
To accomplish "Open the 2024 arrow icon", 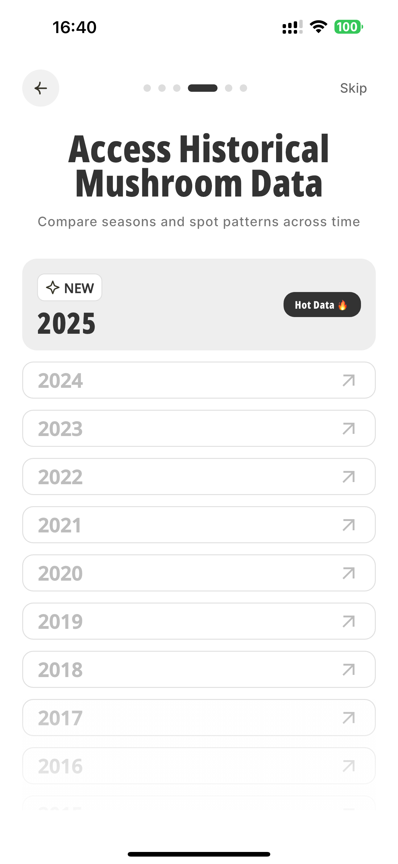I will click(x=348, y=380).
